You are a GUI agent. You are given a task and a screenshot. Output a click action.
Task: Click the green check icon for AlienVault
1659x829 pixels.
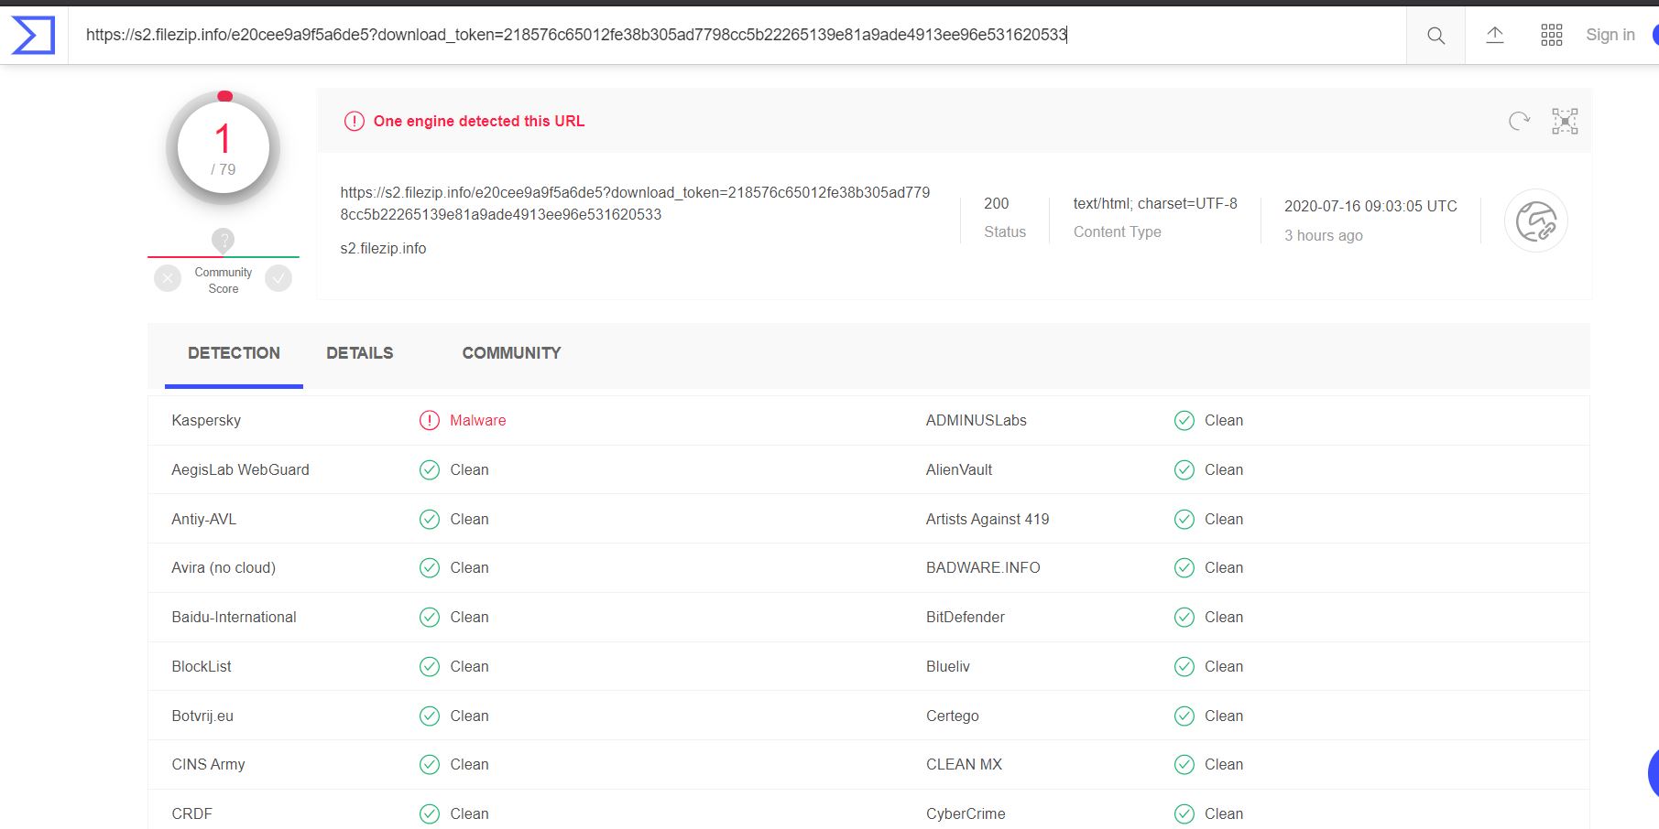1184,469
